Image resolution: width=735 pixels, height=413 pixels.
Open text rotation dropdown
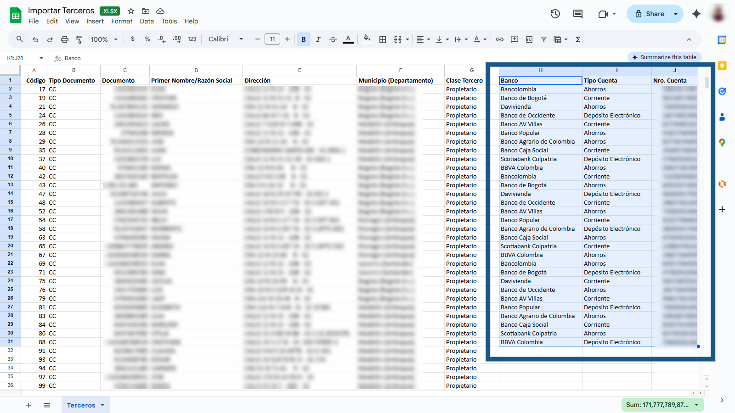tap(480, 39)
